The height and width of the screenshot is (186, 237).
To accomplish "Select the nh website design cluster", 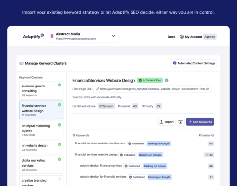I will pos(41,147).
